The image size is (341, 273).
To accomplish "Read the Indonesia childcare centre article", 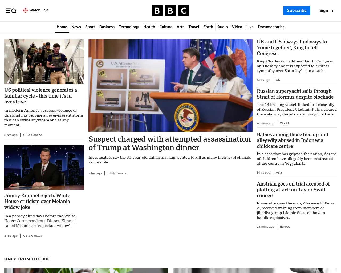I will [x=292, y=140].
